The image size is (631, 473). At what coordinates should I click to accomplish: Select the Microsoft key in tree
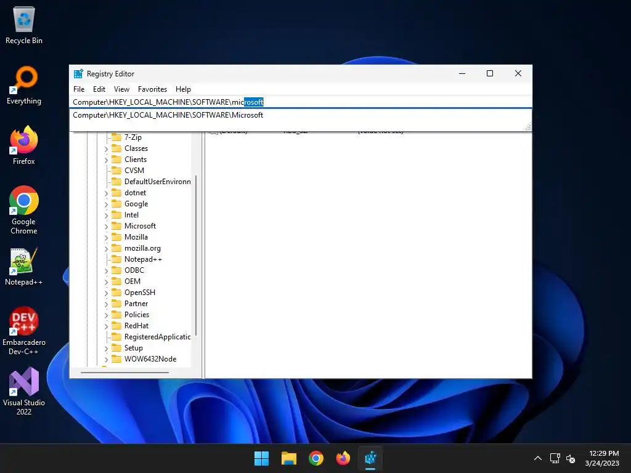point(140,226)
